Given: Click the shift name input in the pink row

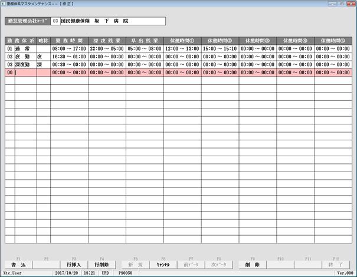Looking at the screenshot, I should pyautogui.click(x=26, y=72).
